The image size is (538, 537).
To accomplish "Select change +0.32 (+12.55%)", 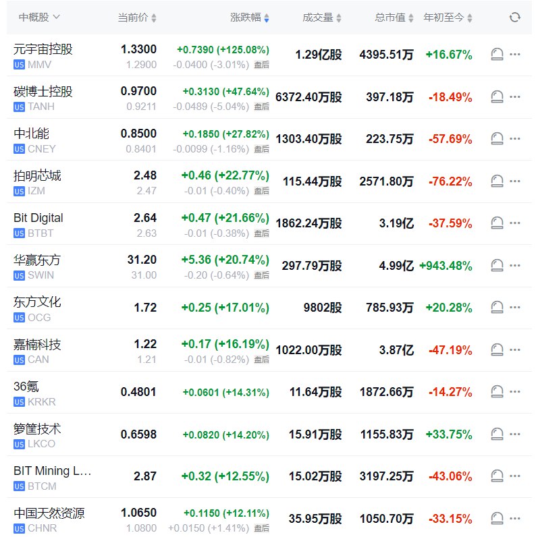I will (225, 476).
